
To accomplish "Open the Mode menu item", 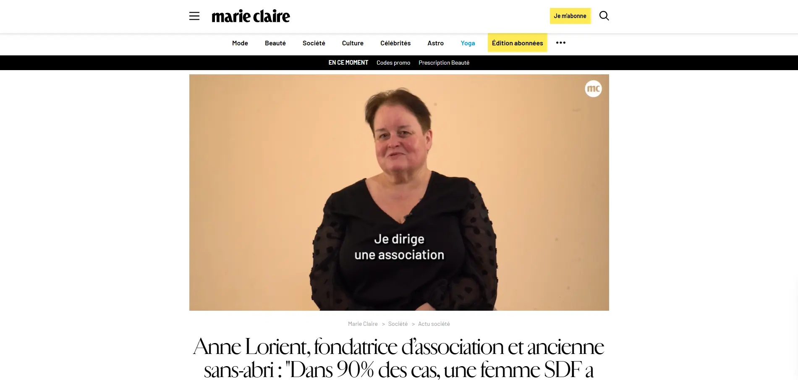I will [x=240, y=43].
